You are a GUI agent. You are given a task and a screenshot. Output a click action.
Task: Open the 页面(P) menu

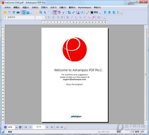[44, 7]
